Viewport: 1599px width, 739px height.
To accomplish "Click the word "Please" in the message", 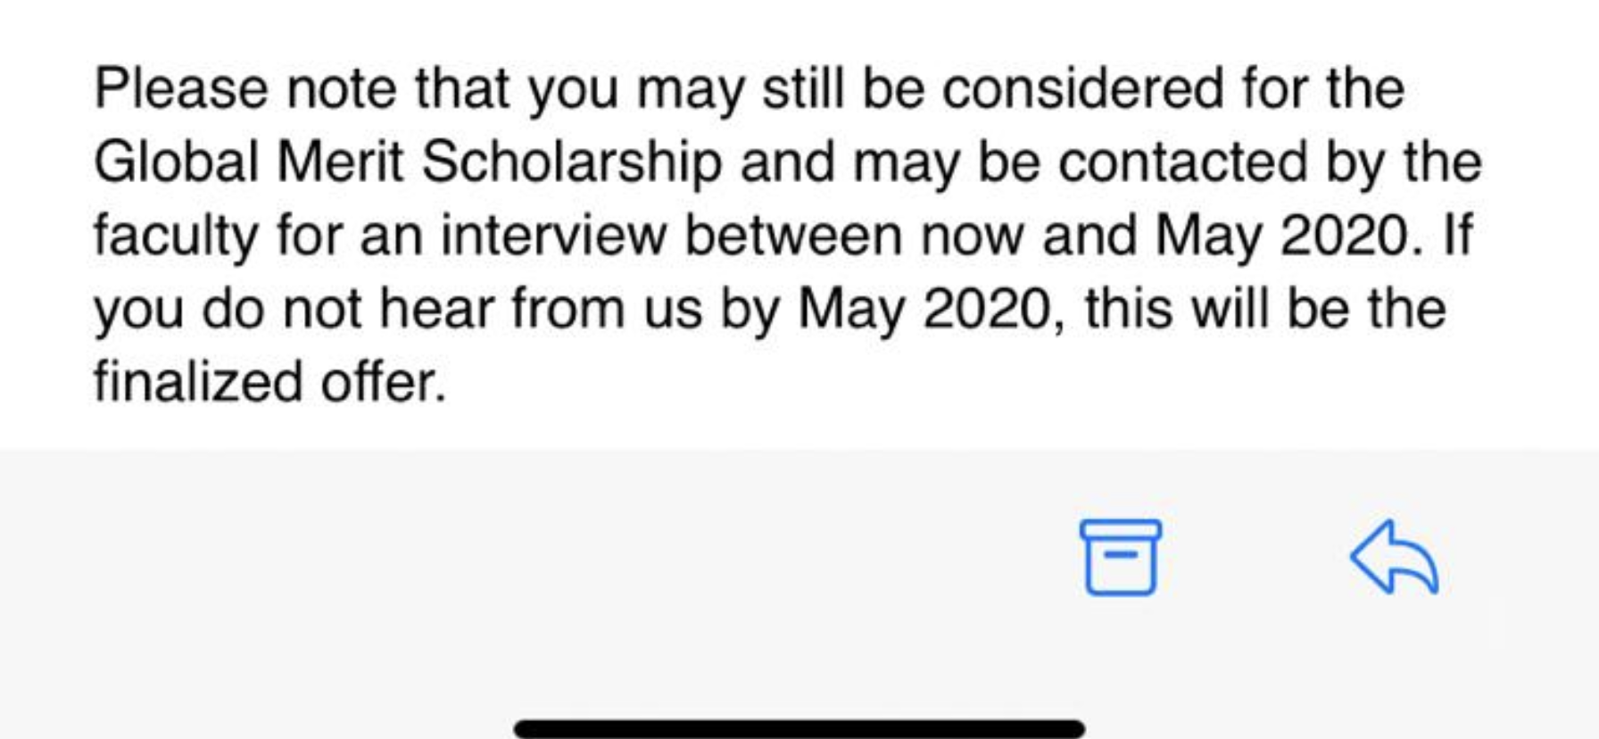I will coord(181,88).
